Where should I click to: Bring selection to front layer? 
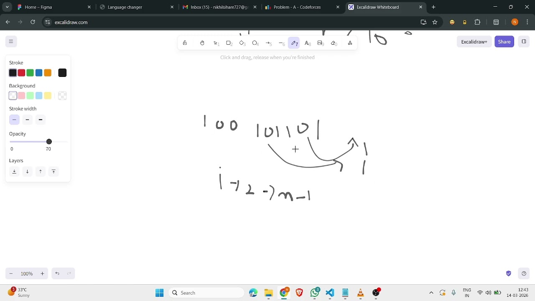pyautogui.click(x=53, y=171)
